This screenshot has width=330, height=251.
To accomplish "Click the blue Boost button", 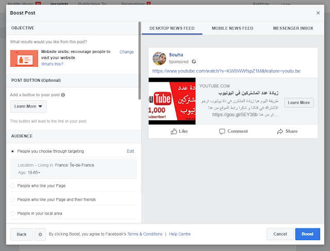I will (307, 234).
